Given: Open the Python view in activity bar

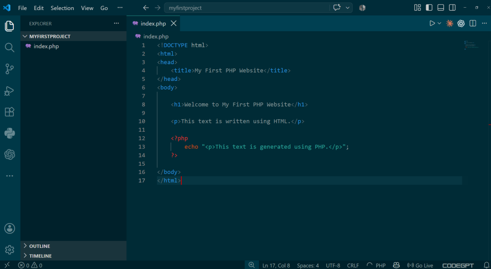Looking at the screenshot, I should (10, 134).
